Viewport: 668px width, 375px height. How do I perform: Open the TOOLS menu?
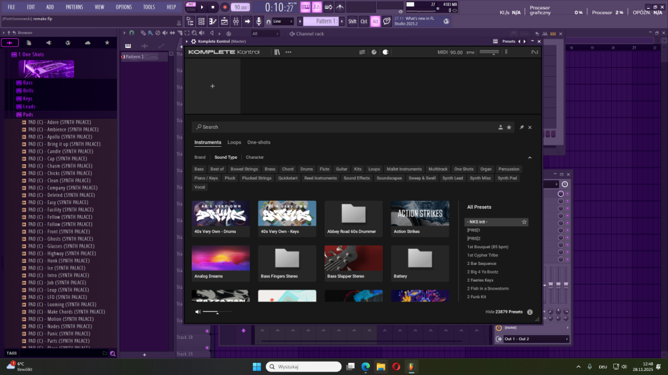click(x=149, y=7)
